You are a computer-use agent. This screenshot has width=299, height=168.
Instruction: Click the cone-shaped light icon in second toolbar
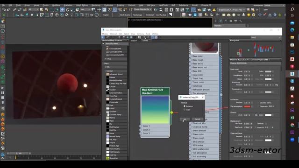(243, 15)
